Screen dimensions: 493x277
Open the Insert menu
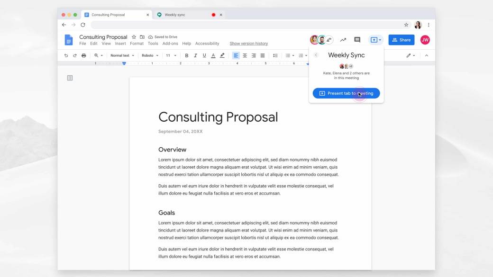click(x=120, y=43)
